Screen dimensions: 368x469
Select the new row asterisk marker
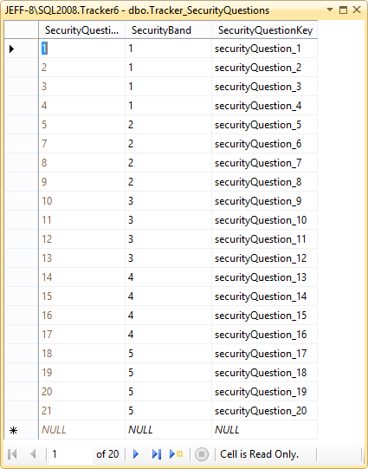click(14, 430)
